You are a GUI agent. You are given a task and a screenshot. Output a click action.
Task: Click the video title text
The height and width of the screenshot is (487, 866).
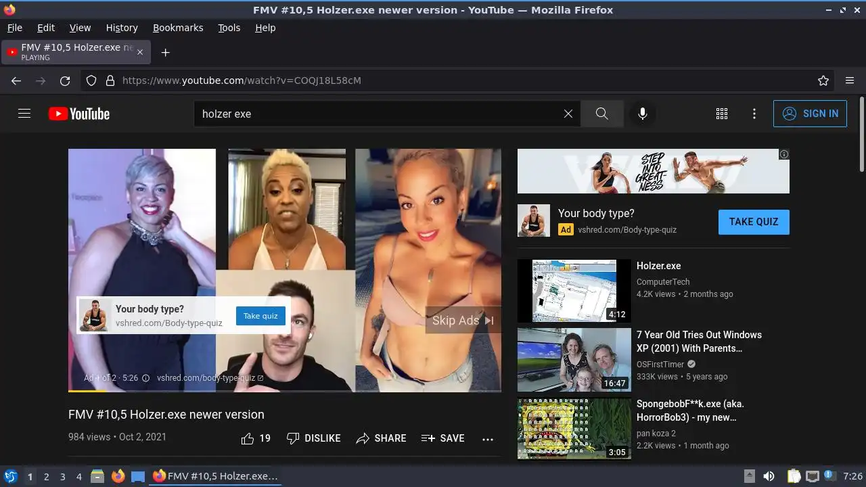166,415
